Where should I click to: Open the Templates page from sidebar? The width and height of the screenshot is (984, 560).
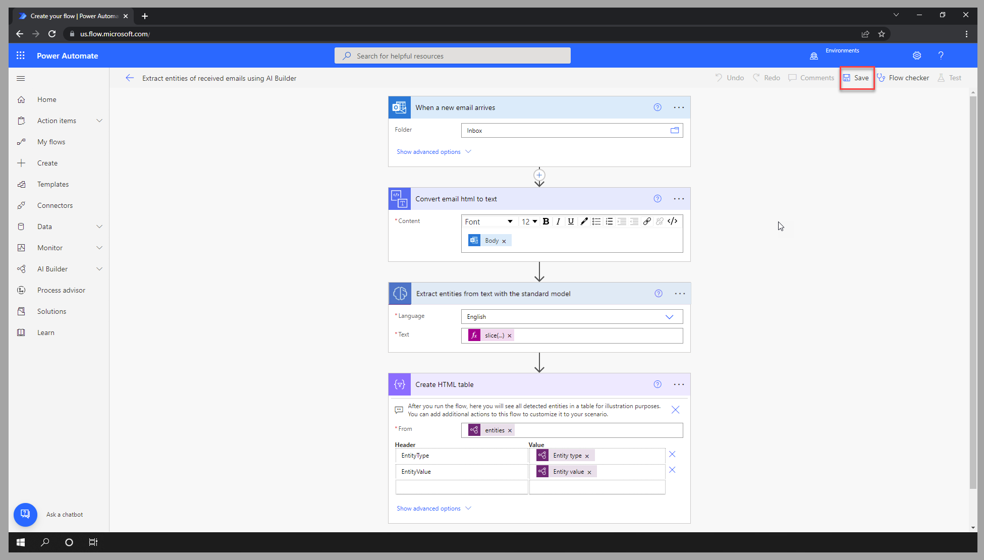pos(52,184)
